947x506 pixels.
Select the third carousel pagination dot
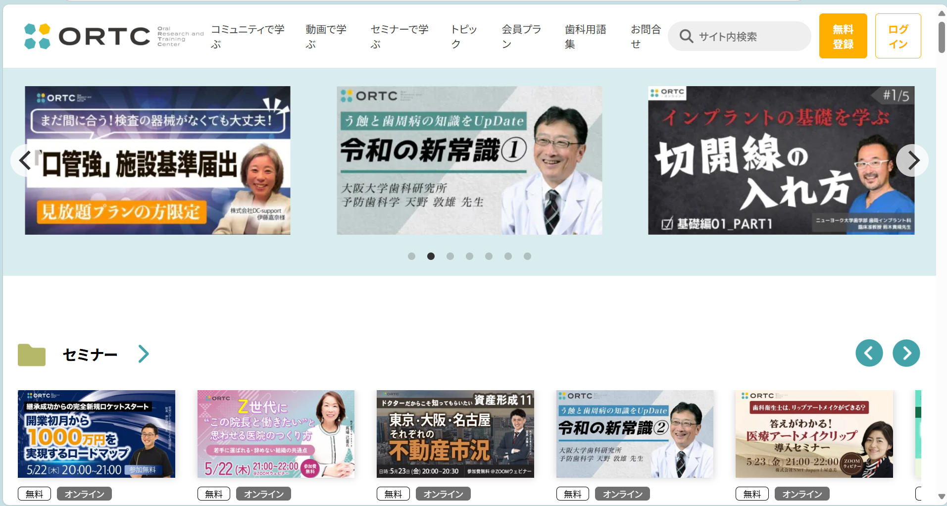[x=450, y=256]
